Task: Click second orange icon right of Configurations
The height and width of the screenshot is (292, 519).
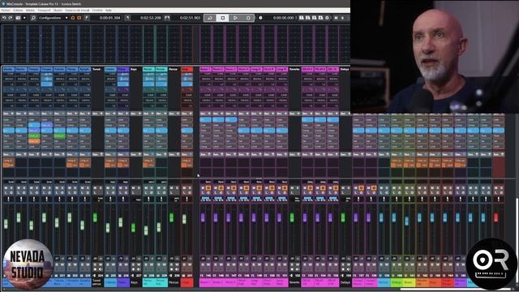Action: pyautogui.click(x=79, y=18)
